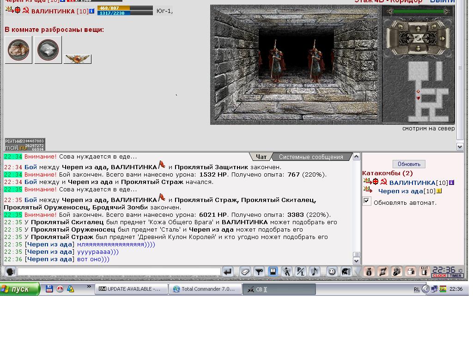Click 'Проклятый Скиталец' in the loot message
Viewport: 473px width, 355px height.
pos(67,222)
